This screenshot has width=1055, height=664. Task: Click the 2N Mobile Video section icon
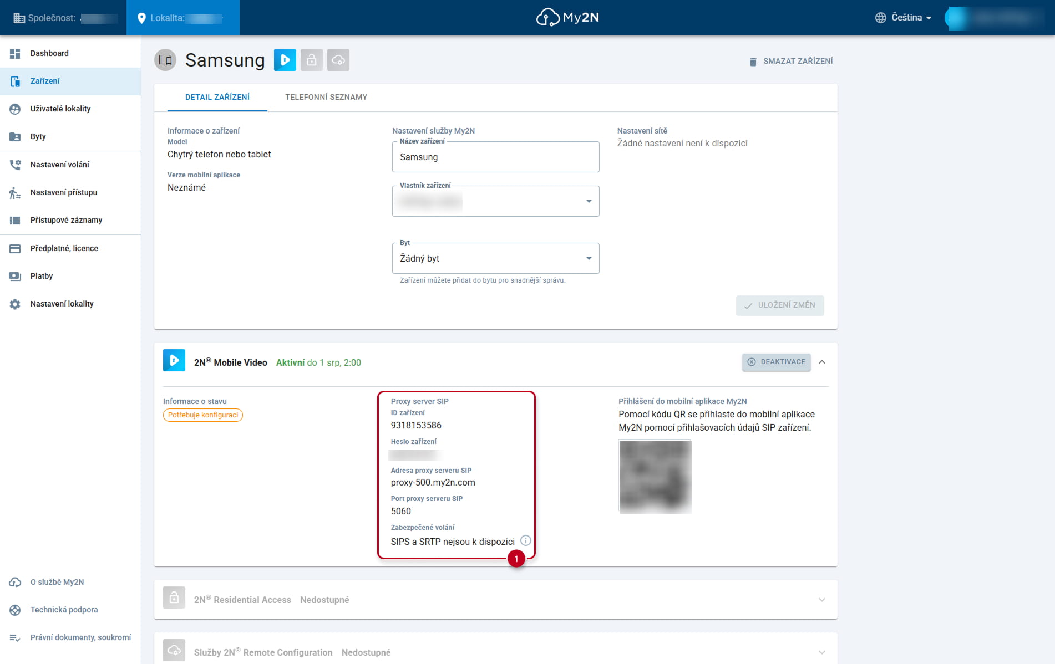click(174, 360)
